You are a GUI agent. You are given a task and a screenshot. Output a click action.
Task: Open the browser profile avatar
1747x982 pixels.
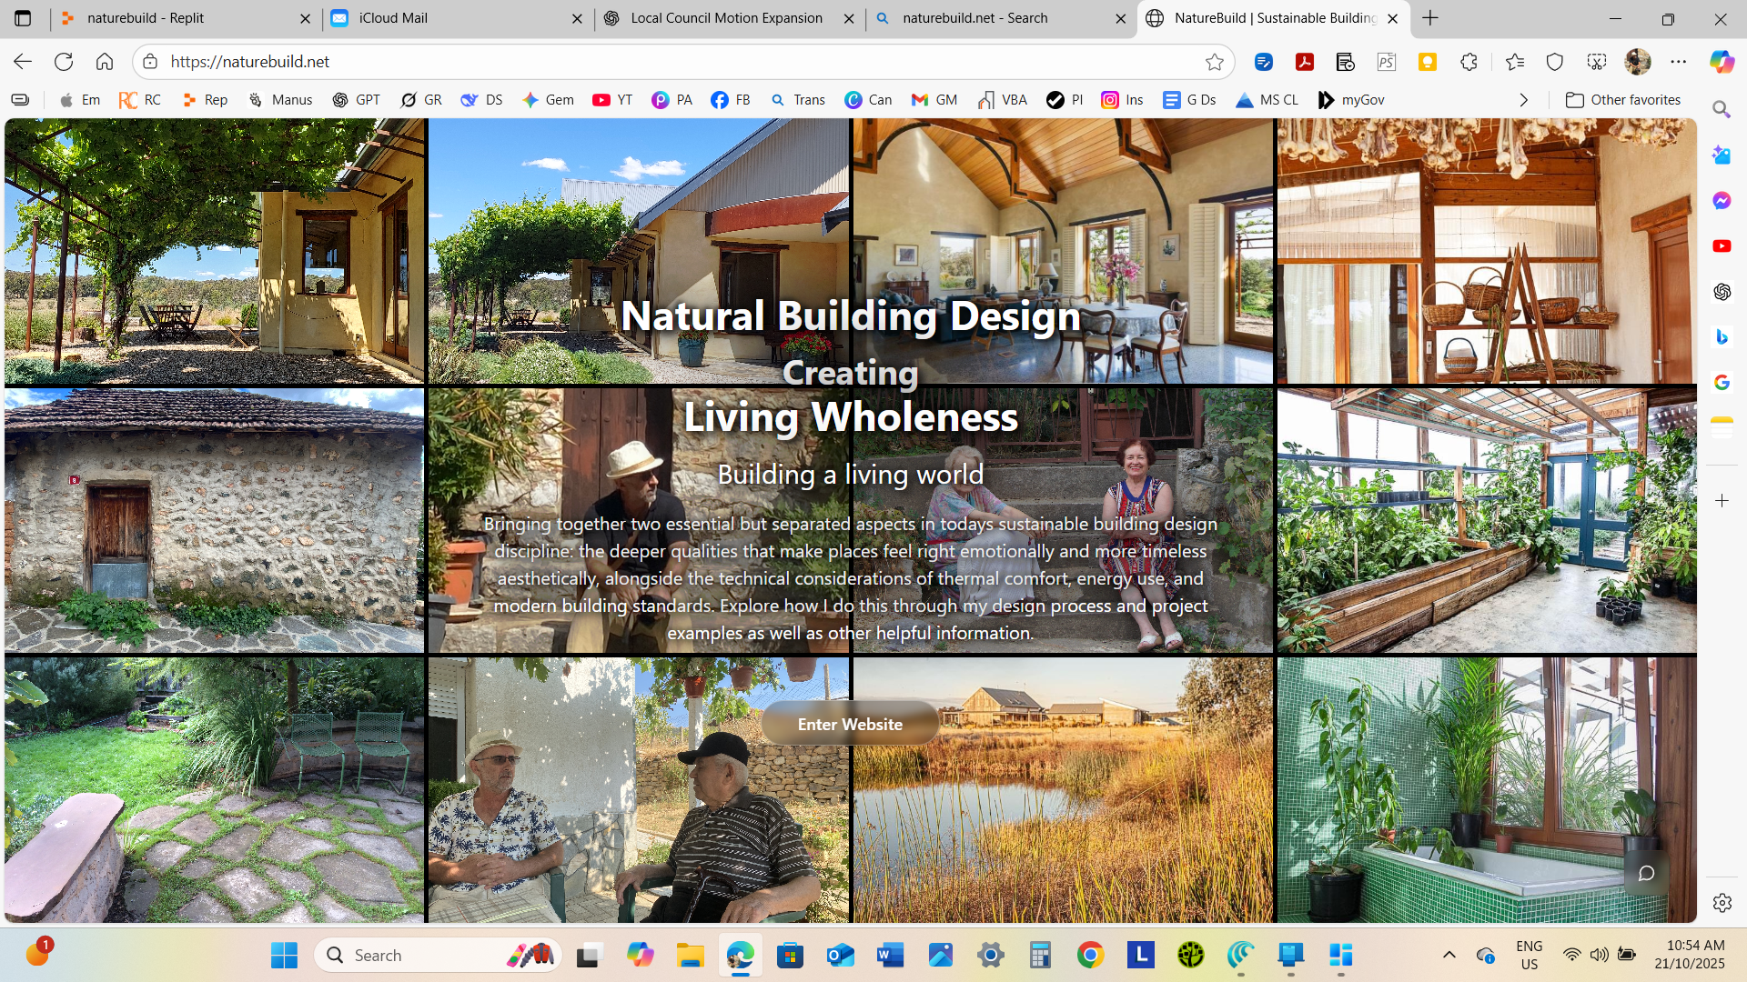click(x=1638, y=62)
